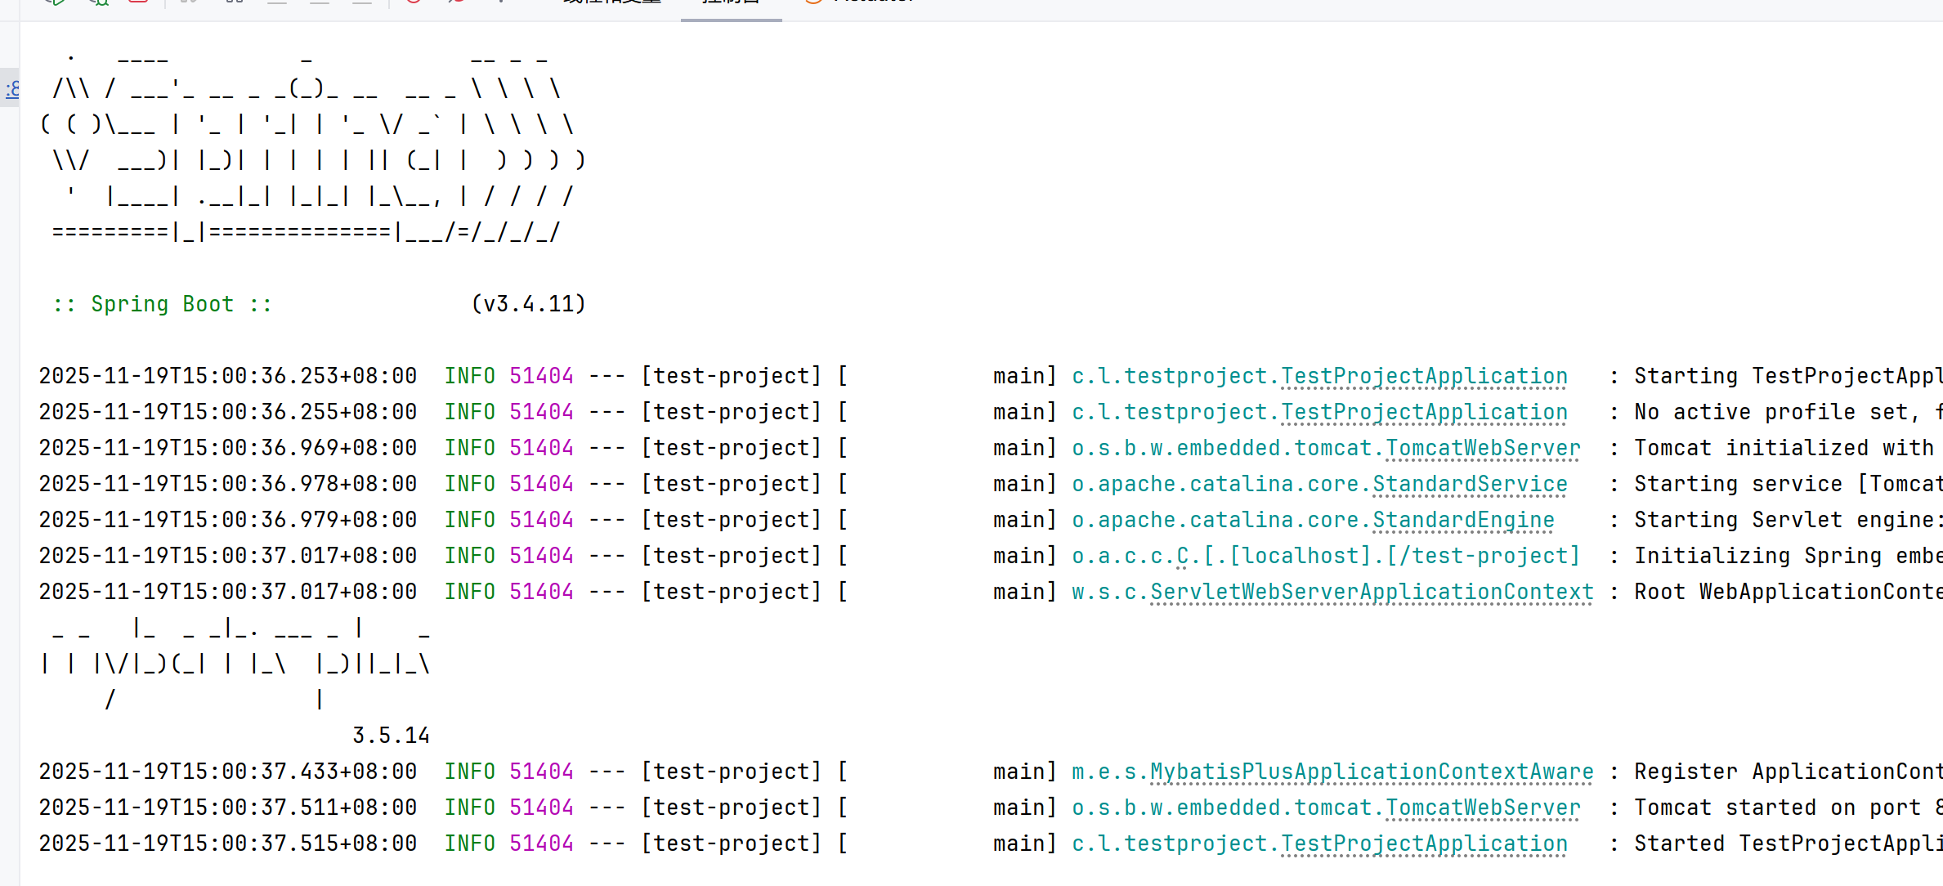
Task: Click the last line's PID 51404
Action: pyautogui.click(x=541, y=843)
